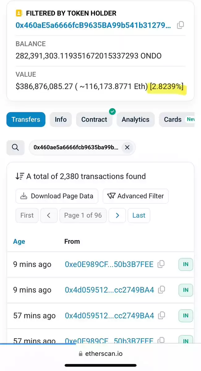Image resolution: width=201 pixels, height=371 pixels.
Task: Copy address in first 57 mins ago row
Action: 161,315
